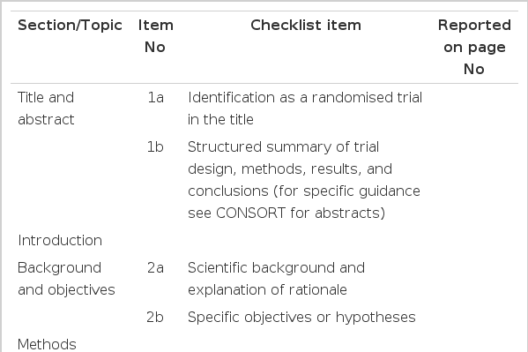
Task: Select the Introduction section row
Action: coord(264,240)
